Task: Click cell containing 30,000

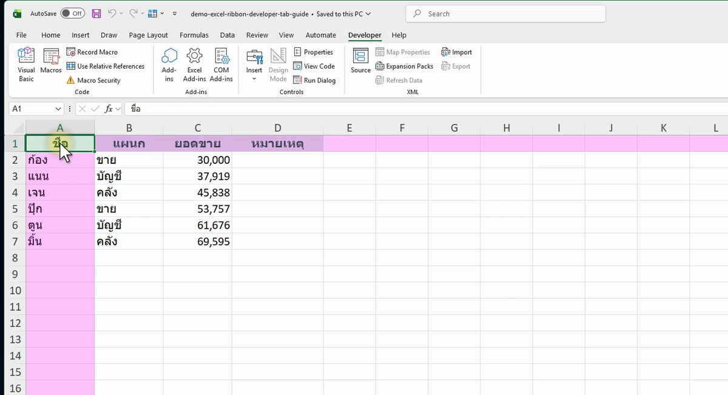Action: tap(197, 160)
